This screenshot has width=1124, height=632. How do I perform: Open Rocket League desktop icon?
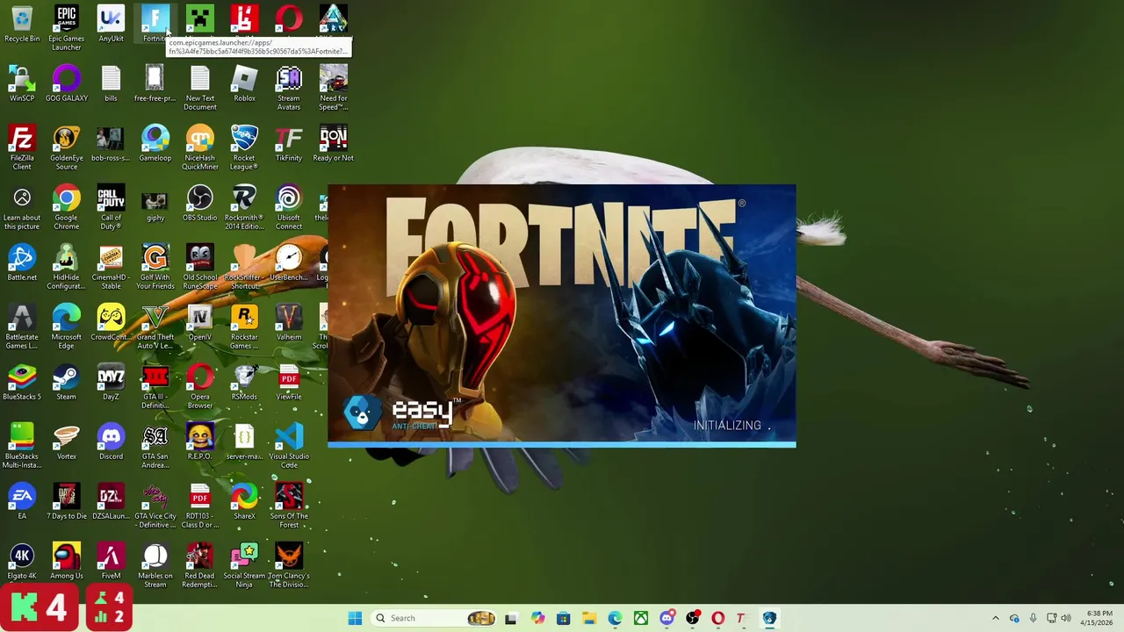tap(244, 147)
